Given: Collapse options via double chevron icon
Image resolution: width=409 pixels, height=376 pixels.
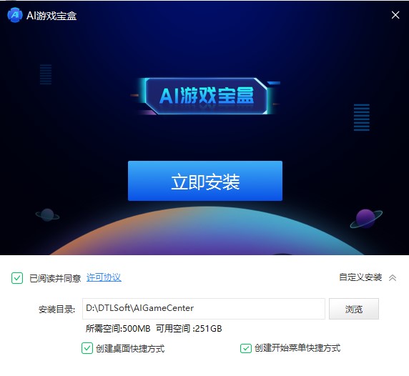Looking at the screenshot, I should click(393, 277).
